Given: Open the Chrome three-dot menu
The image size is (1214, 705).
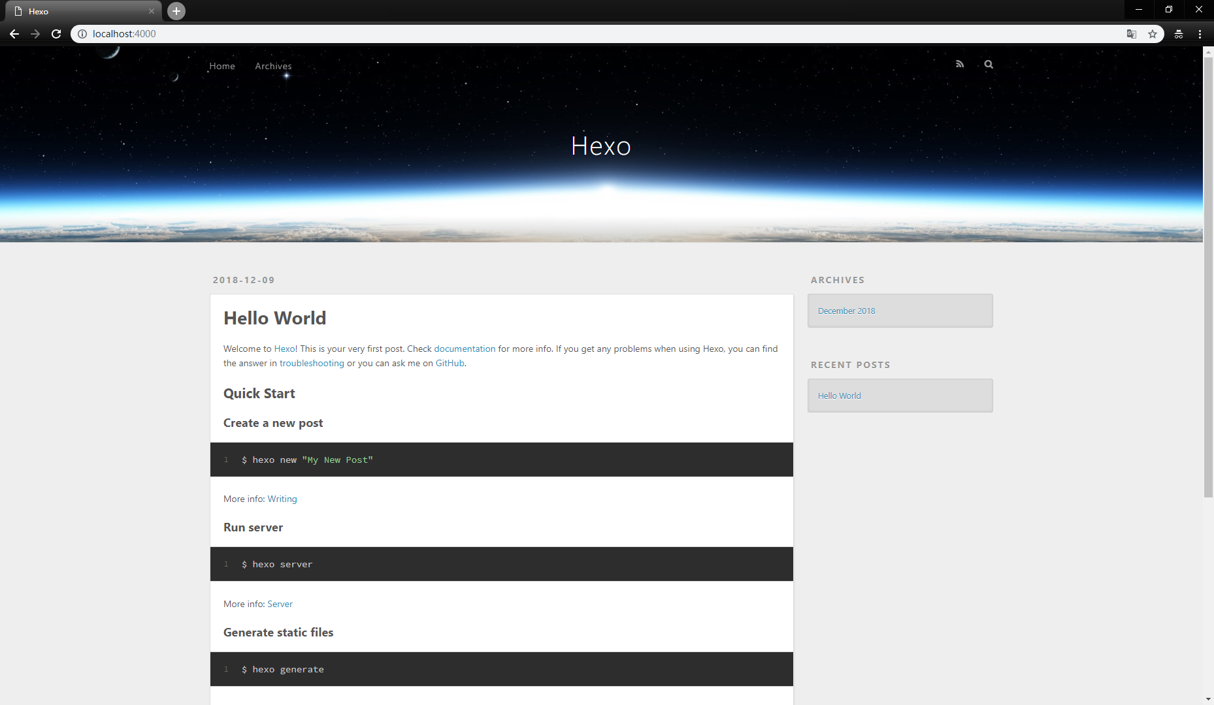Looking at the screenshot, I should (1200, 34).
